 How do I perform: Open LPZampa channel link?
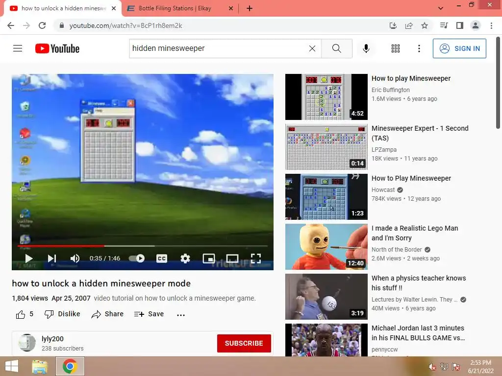[384, 149]
